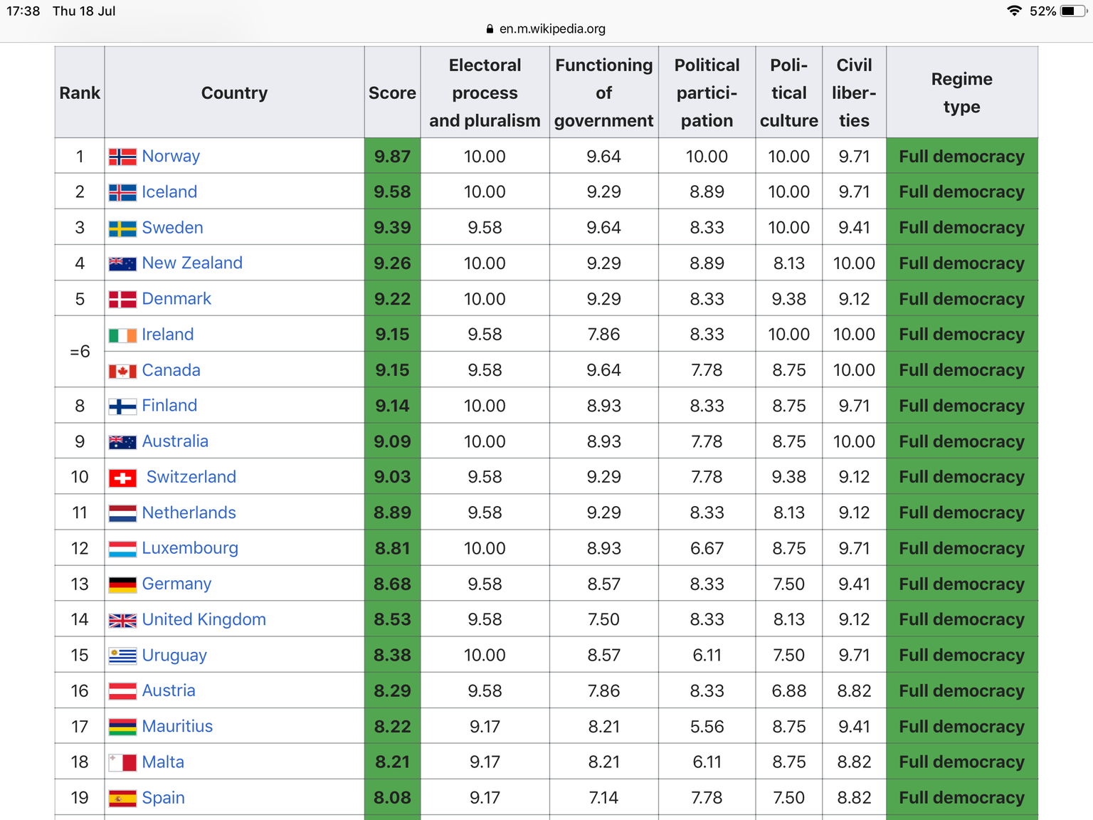This screenshot has height=820, width=1093.
Task: Click the Germany flag icon
Action: point(122,584)
